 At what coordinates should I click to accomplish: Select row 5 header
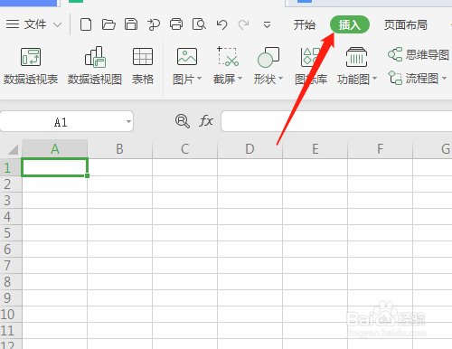tap(11, 232)
